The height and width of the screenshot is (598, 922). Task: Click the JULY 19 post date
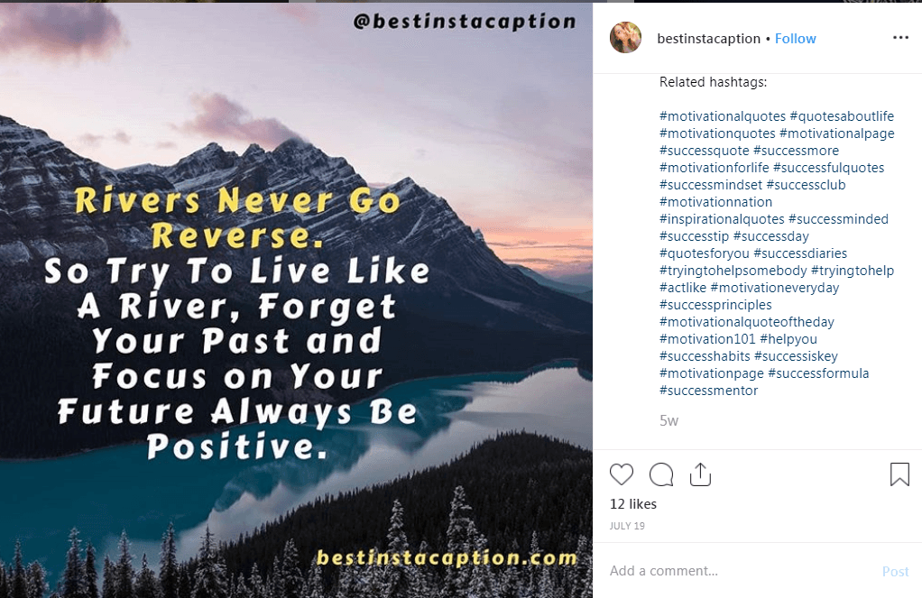coord(627,526)
